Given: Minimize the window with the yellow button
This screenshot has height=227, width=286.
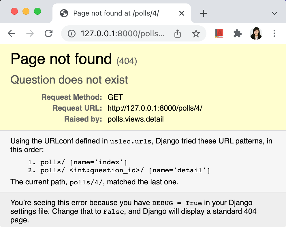Looking at the screenshot, I should point(26,11).
